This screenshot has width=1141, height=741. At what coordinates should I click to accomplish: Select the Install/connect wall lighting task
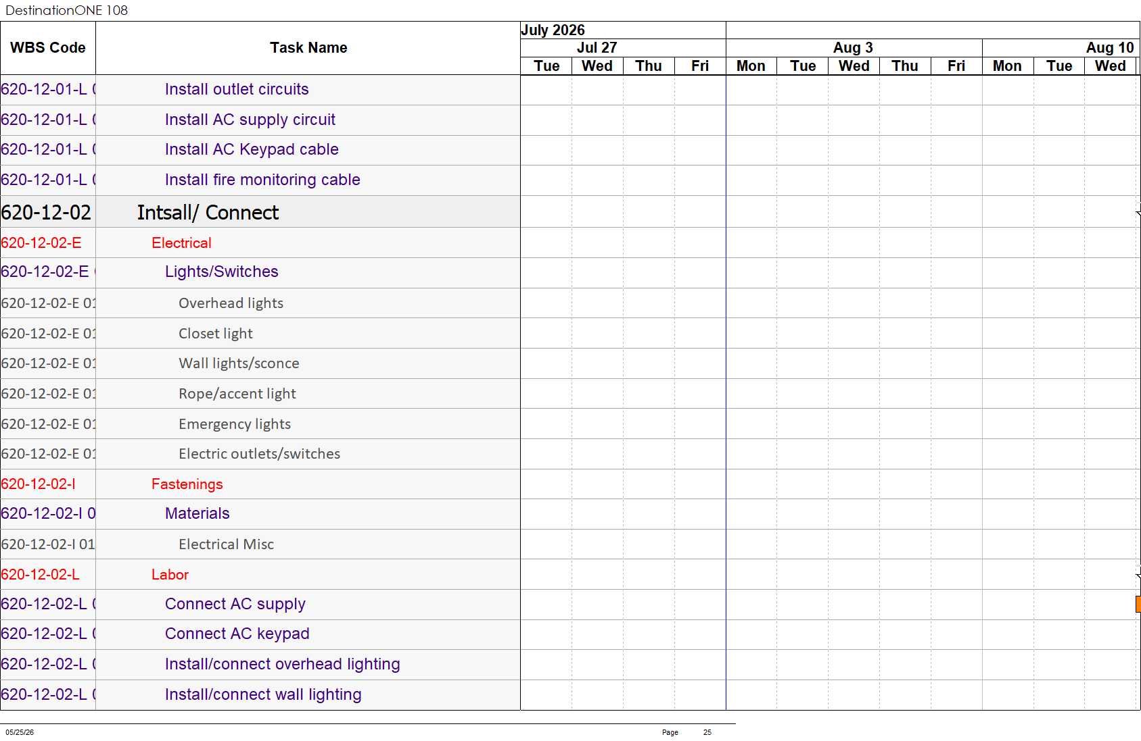click(263, 694)
